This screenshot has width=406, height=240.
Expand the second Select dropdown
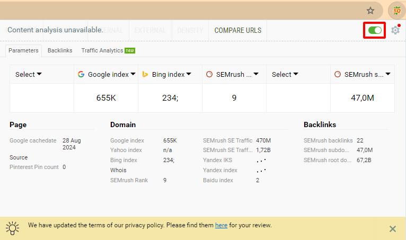(285, 75)
